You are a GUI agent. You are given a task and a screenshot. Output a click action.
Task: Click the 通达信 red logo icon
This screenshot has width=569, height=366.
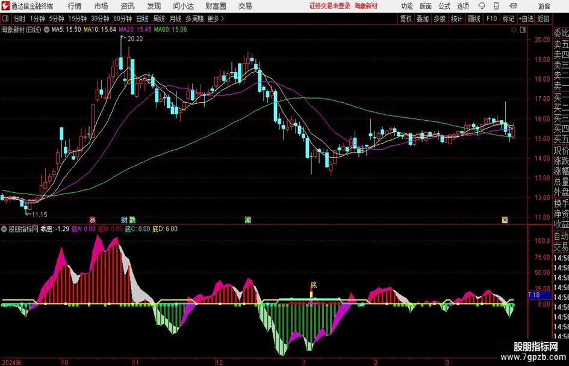[x=5, y=6]
